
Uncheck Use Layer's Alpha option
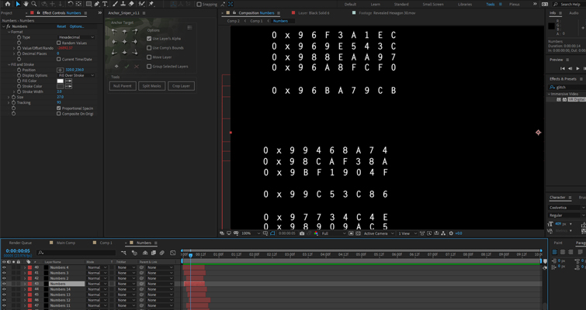point(149,38)
